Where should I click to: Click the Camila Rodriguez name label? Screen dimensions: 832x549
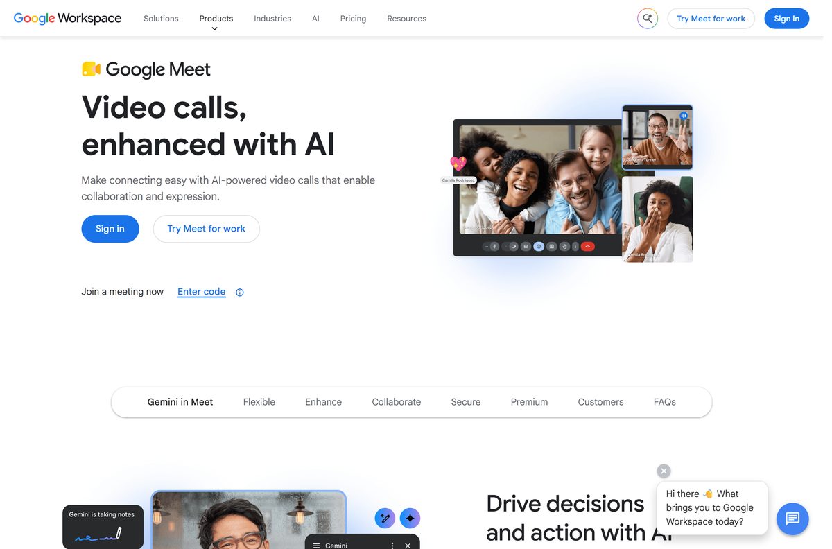458,180
